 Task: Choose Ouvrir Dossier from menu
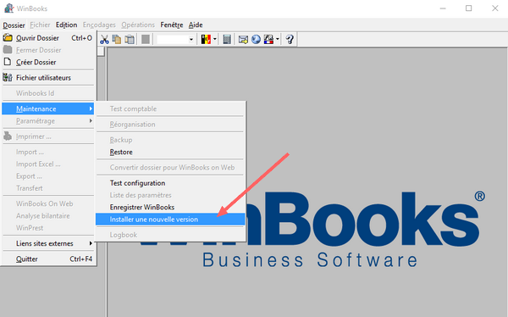coord(48,38)
